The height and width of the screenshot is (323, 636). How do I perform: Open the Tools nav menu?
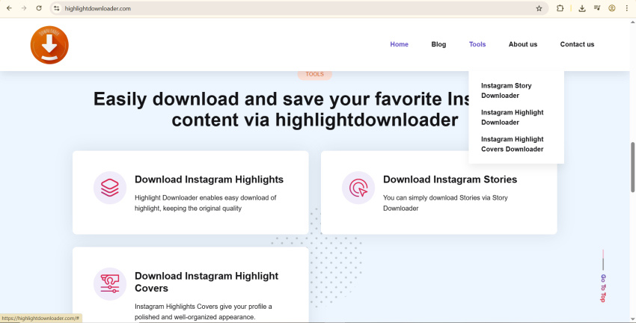(x=477, y=44)
